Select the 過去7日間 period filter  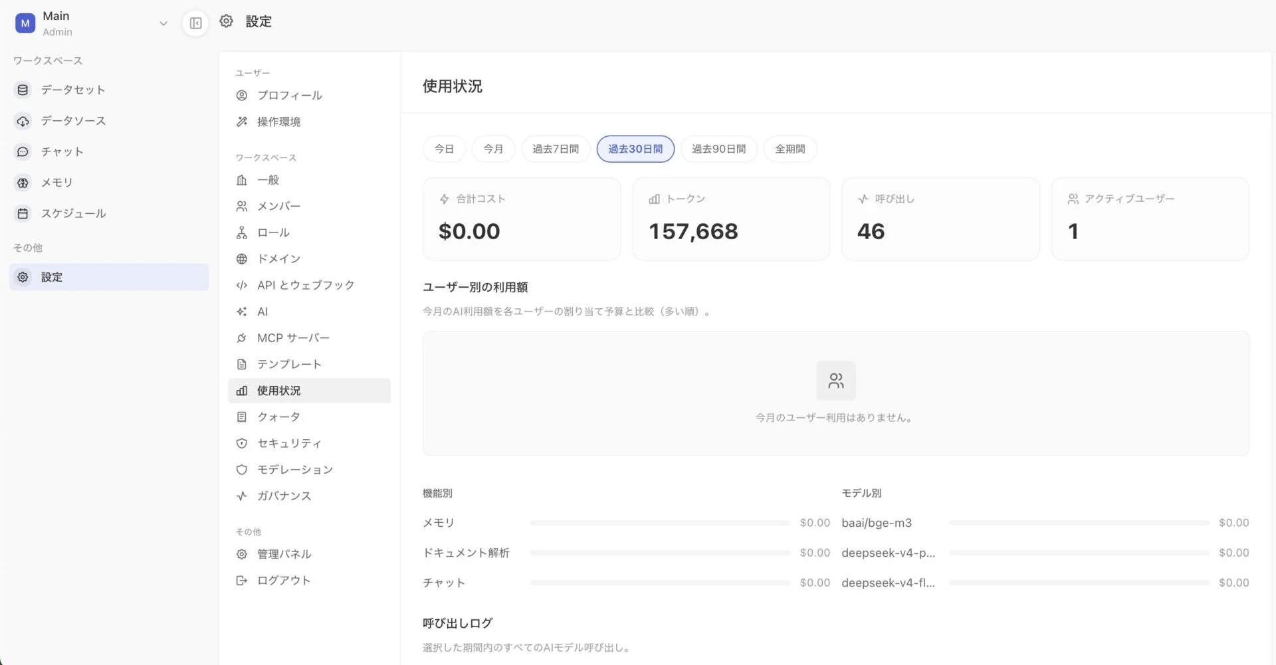point(556,149)
